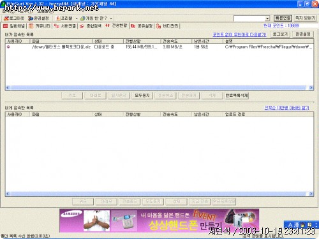Click the 서버연결 tab icon
Screen dimensions: 319x239
[x=57, y=26]
